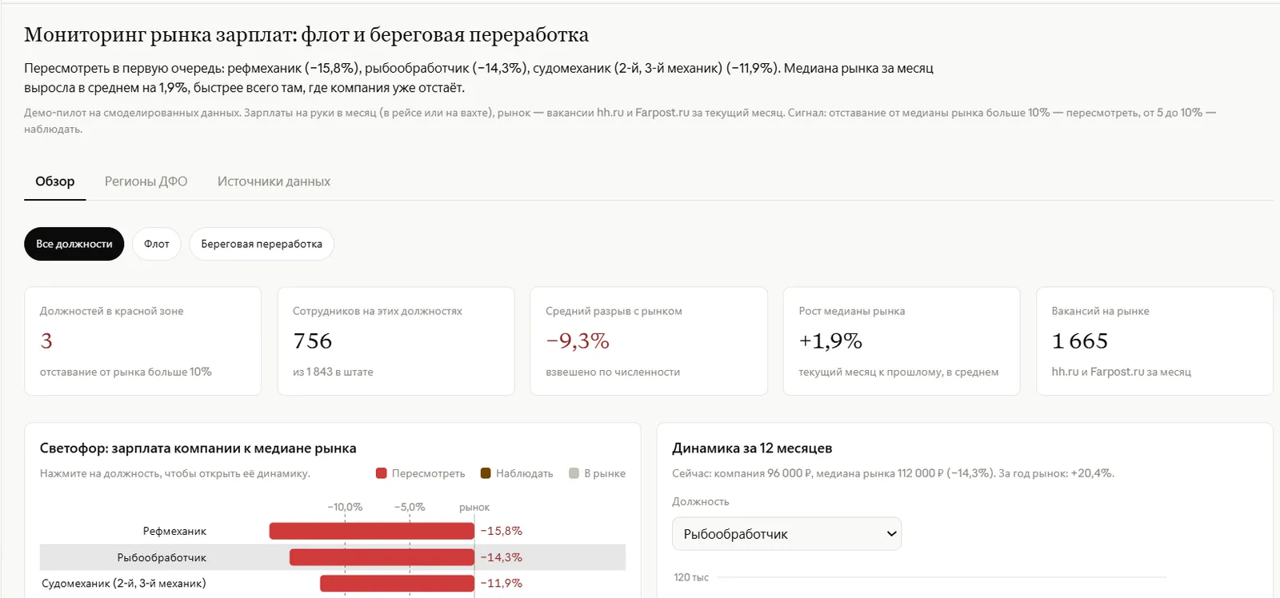
Task: Click the page title Мониторинг рынка зарплат
Action: pyautogui.click(x=306, y=35)
